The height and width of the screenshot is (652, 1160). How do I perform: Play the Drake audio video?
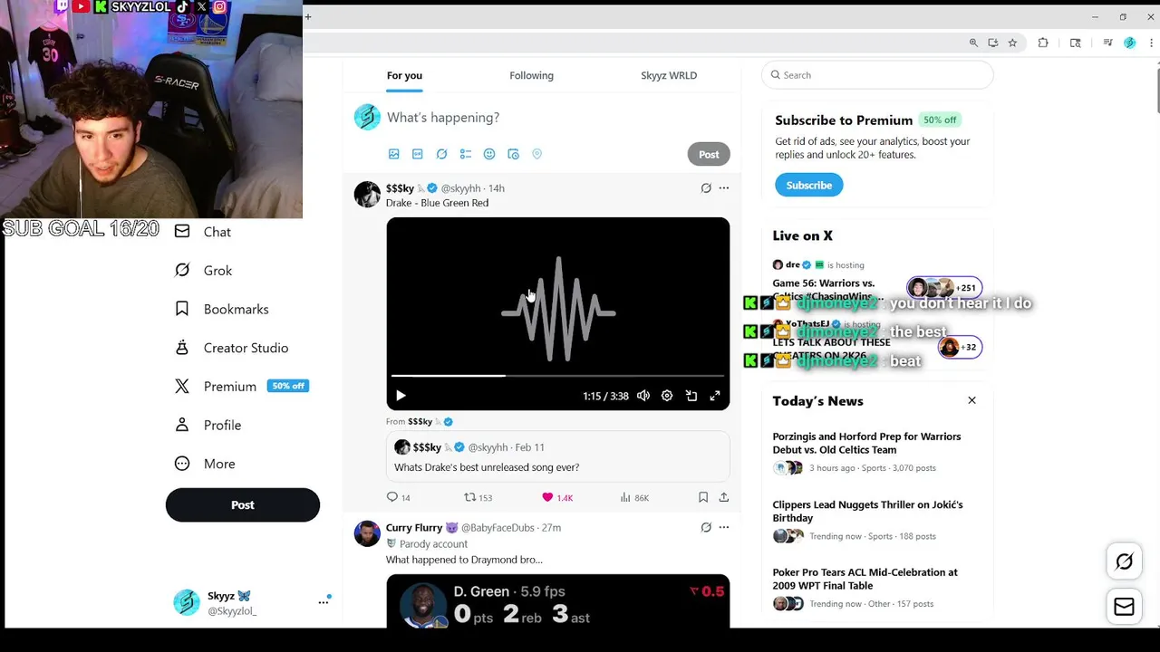(x=401, y=396)
